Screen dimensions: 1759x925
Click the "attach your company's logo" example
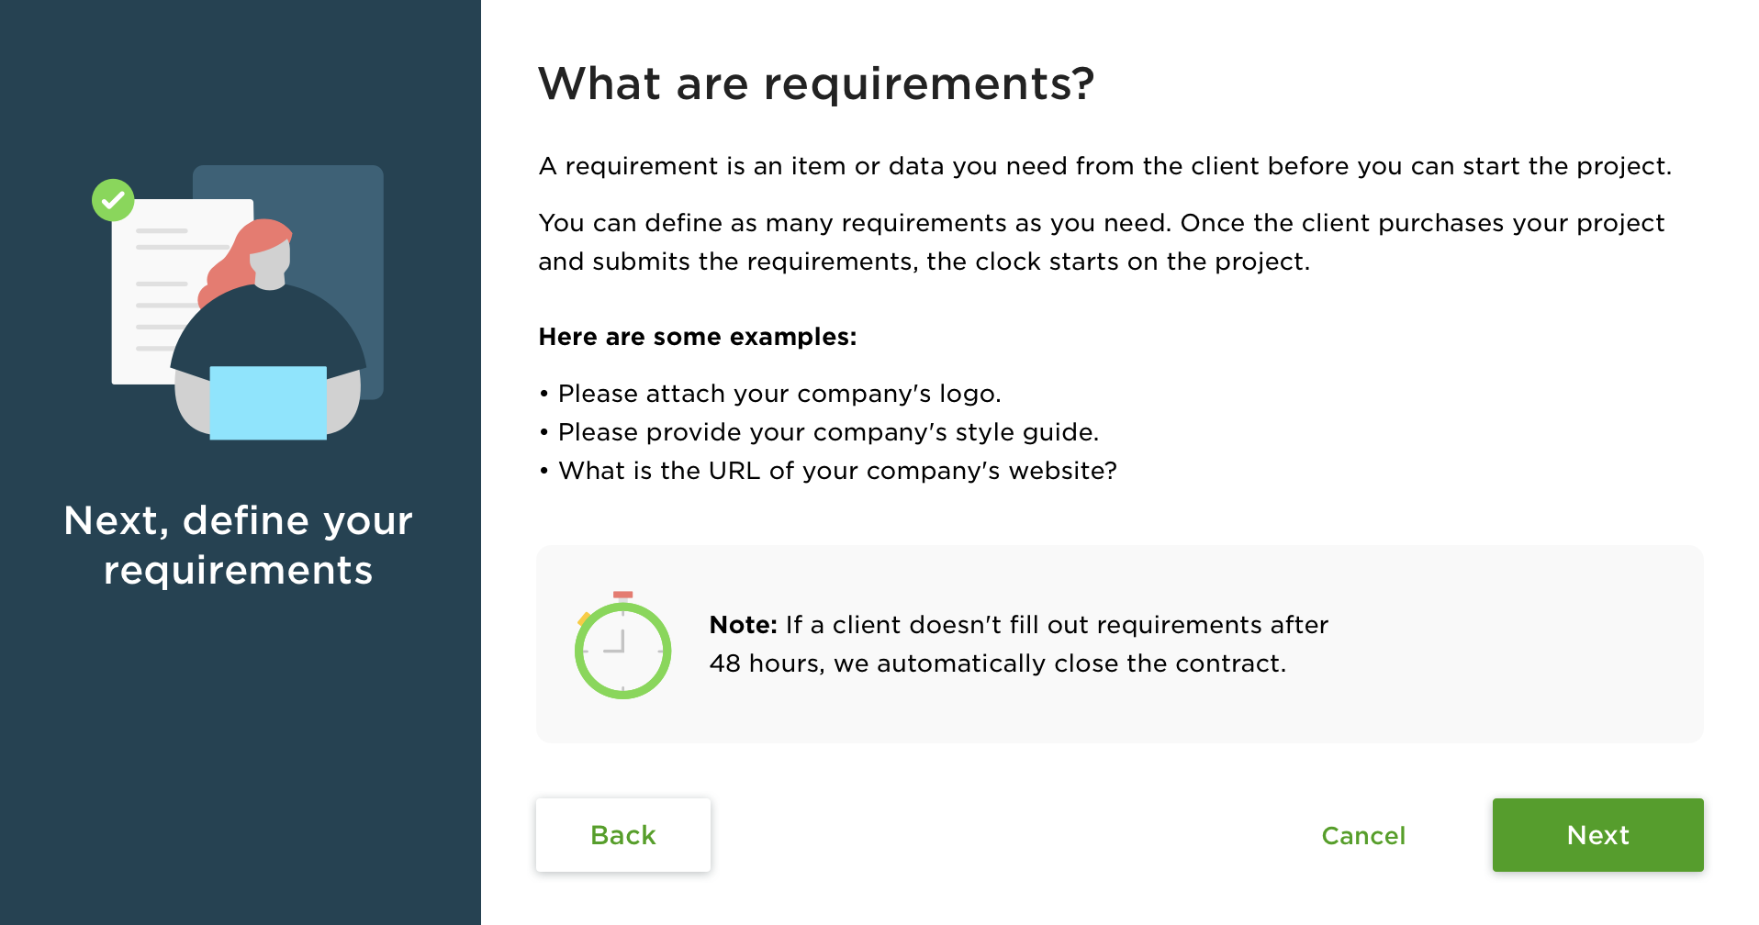point(779,394)
